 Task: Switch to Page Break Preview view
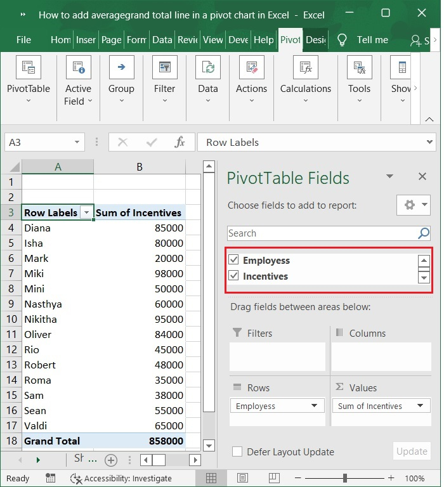274,478
